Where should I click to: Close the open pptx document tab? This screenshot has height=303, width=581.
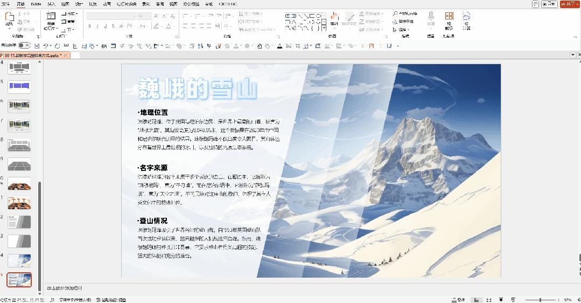tap(66, 55)
